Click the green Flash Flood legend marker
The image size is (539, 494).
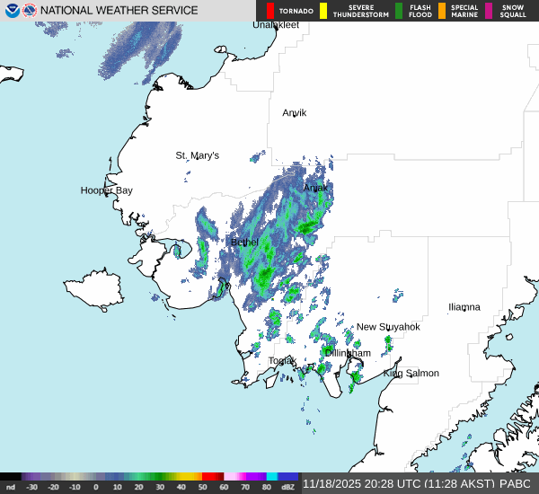(399, 11)
